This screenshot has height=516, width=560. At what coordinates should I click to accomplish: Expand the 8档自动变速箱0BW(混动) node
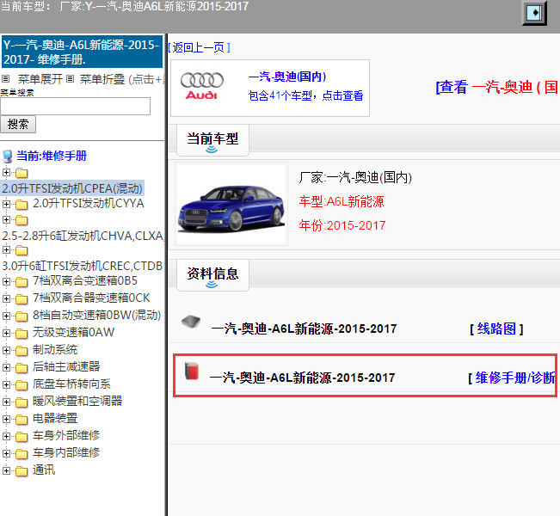coord(6,316)
